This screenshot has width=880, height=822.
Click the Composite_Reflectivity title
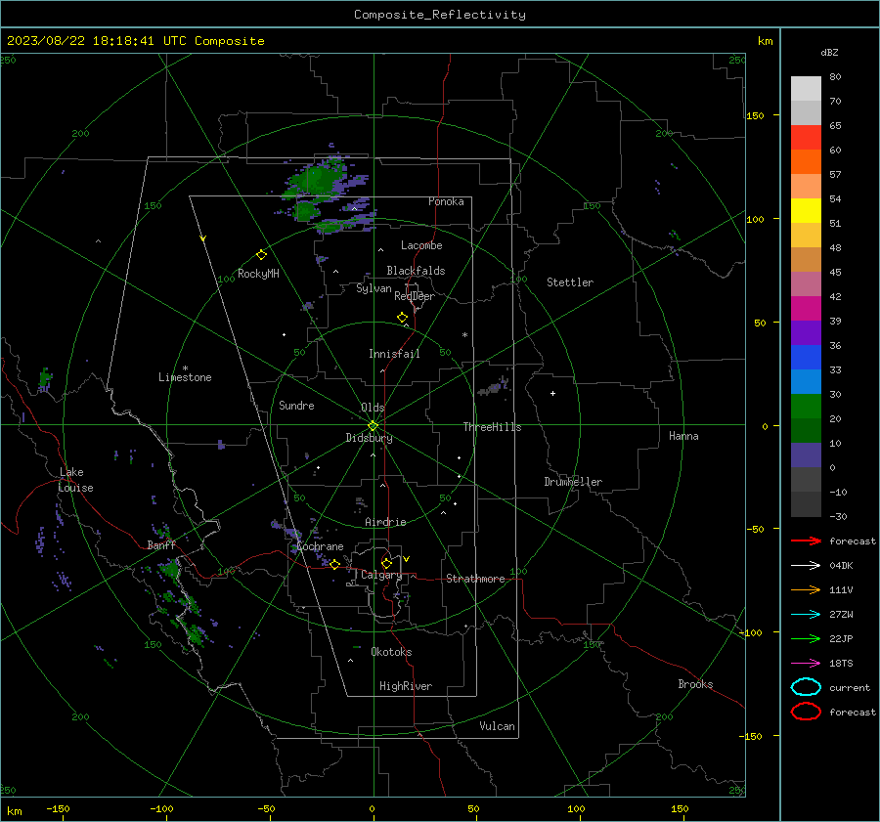coord(439,15)
